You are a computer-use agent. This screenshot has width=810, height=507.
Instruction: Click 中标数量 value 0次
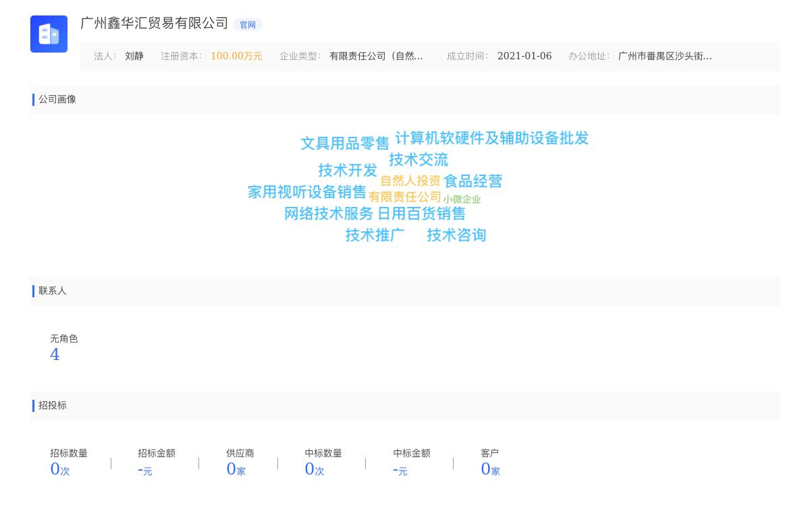coord(315,470)
